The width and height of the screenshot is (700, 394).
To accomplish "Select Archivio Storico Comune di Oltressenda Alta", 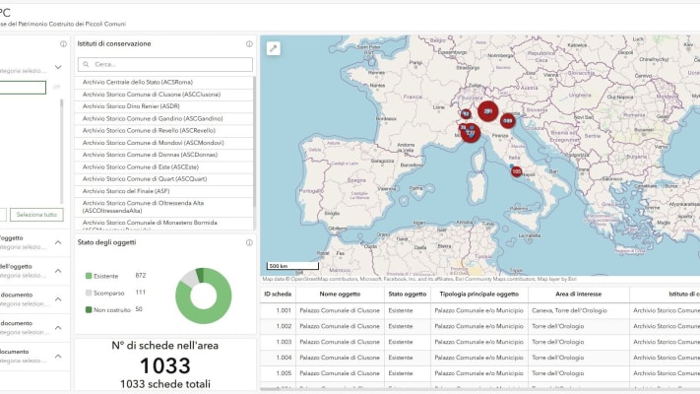I will tap(163, 207).
